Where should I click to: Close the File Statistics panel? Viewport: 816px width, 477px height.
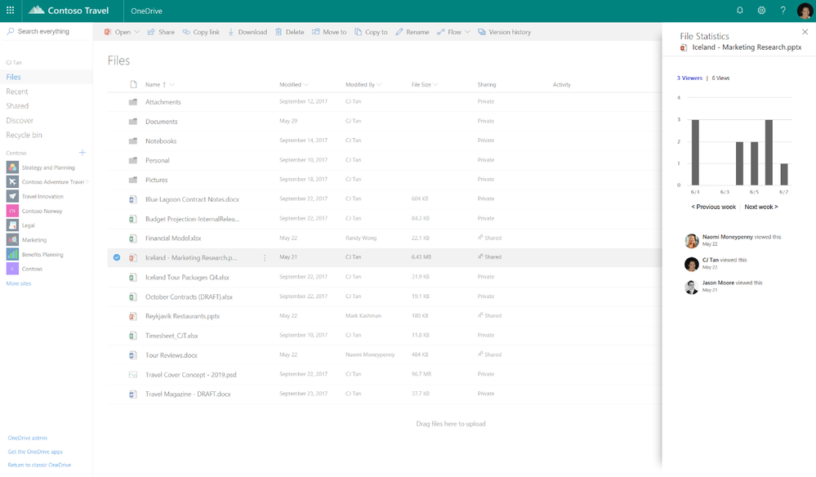pyautogui.click(x=805, y=32)
